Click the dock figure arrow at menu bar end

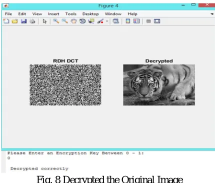(x=212, y=14)
